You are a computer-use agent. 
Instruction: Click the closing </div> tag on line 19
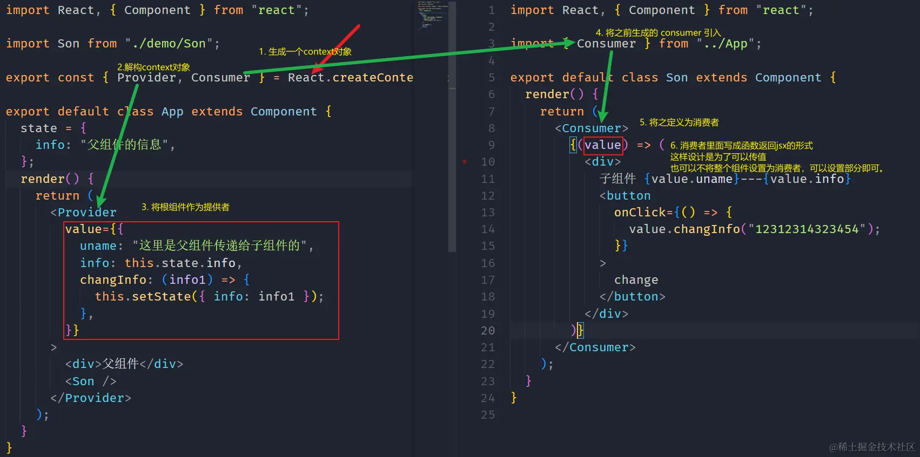(607, 314)
